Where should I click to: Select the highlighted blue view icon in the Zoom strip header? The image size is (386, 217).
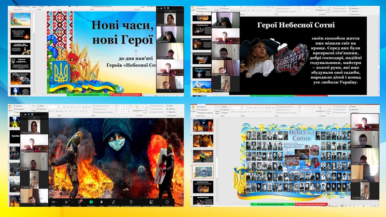coord(28,114)
